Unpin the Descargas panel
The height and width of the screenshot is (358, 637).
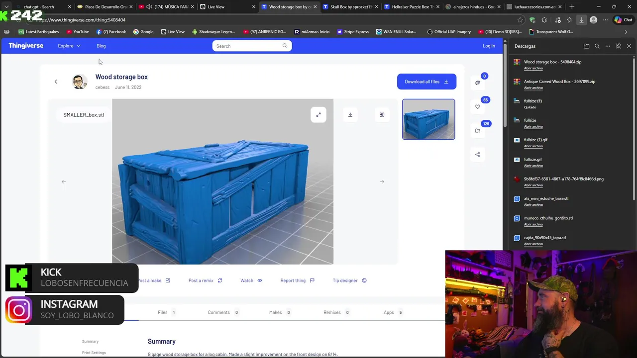coord(619,46)
